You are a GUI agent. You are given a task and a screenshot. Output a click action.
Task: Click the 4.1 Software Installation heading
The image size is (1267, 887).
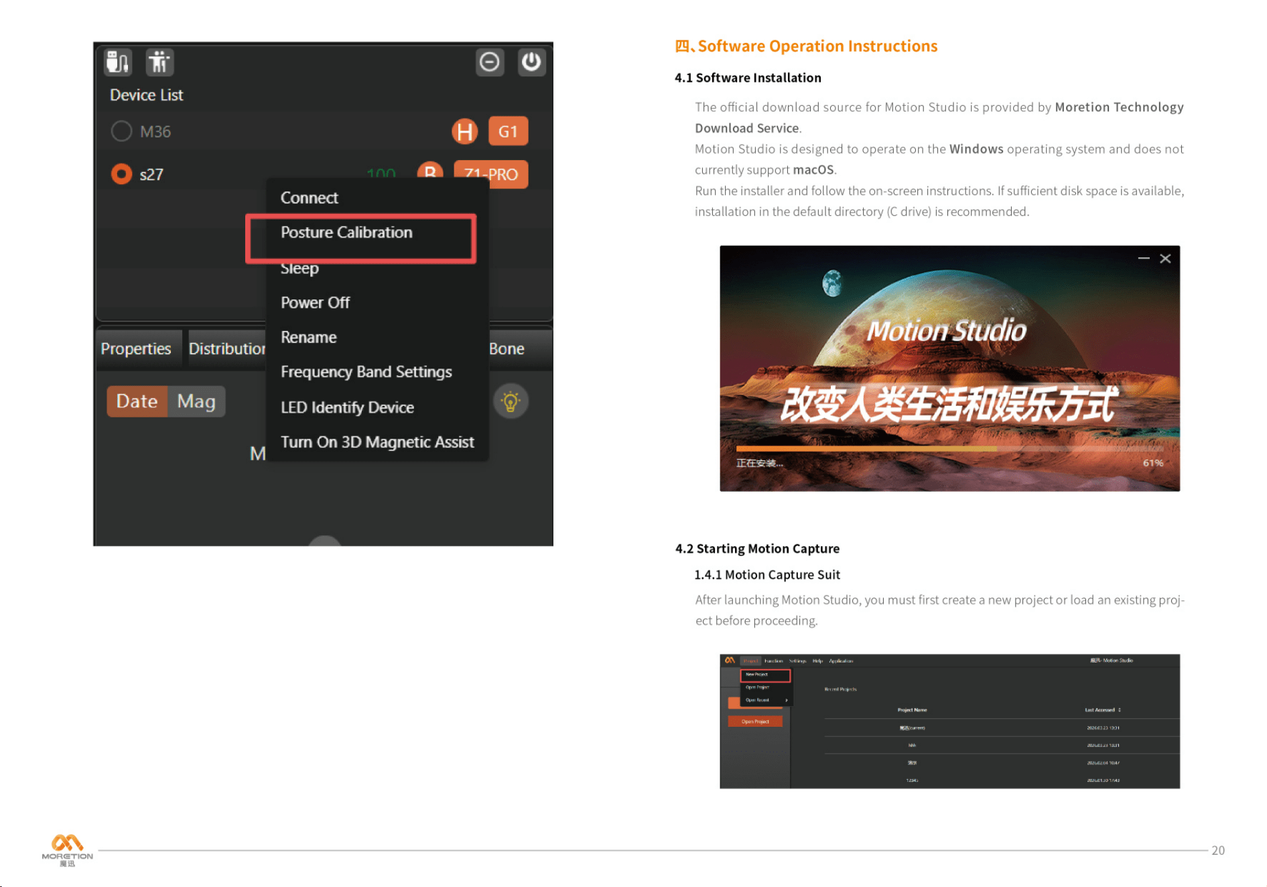tap(748, 78)
